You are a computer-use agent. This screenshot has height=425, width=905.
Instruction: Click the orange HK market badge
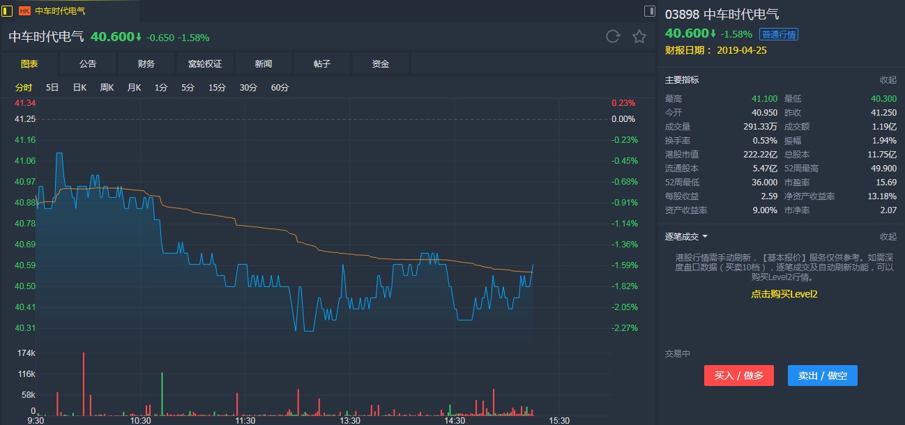pyautogui.click(x=24, y=11)
